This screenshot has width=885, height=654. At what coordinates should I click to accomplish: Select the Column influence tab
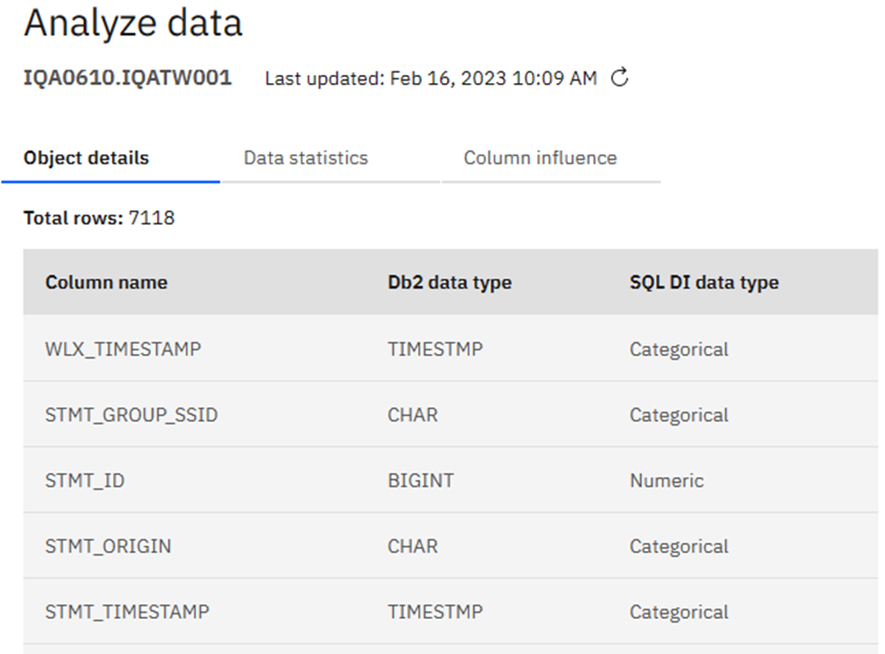point(540,158)
